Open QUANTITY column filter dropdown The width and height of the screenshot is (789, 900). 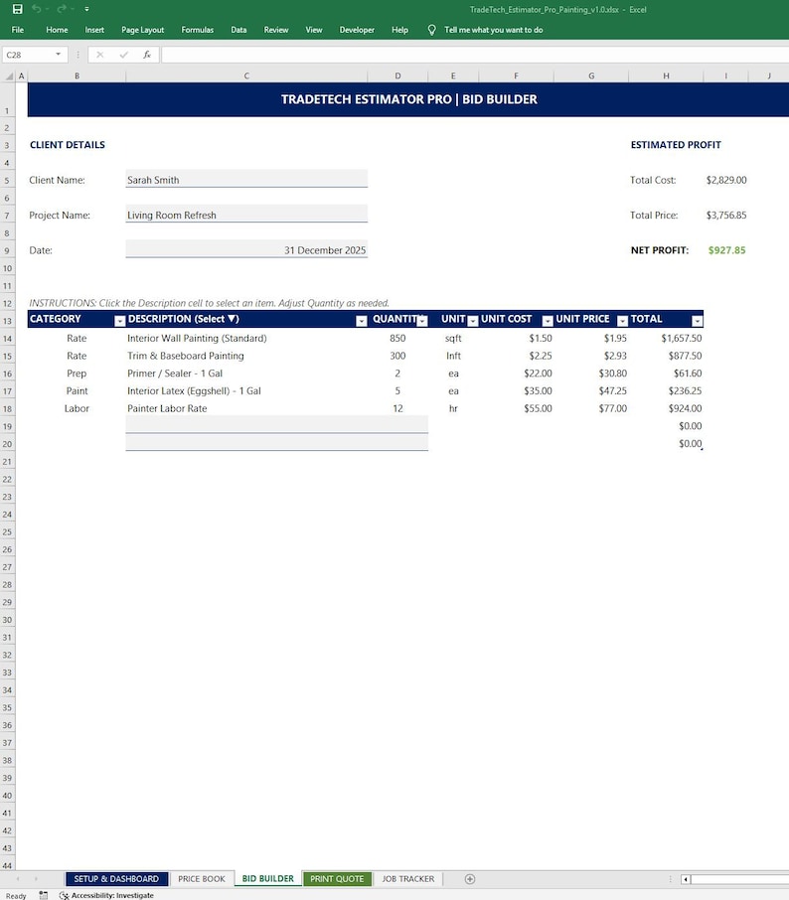[x=422, y=320]
